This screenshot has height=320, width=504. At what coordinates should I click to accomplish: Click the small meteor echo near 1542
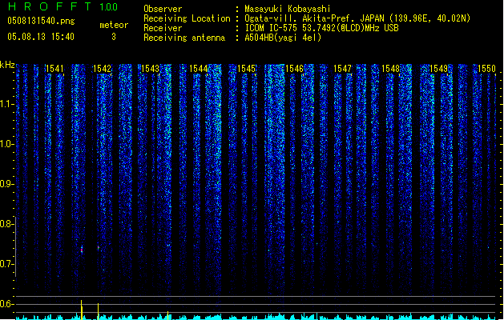[x=98, y=248]
